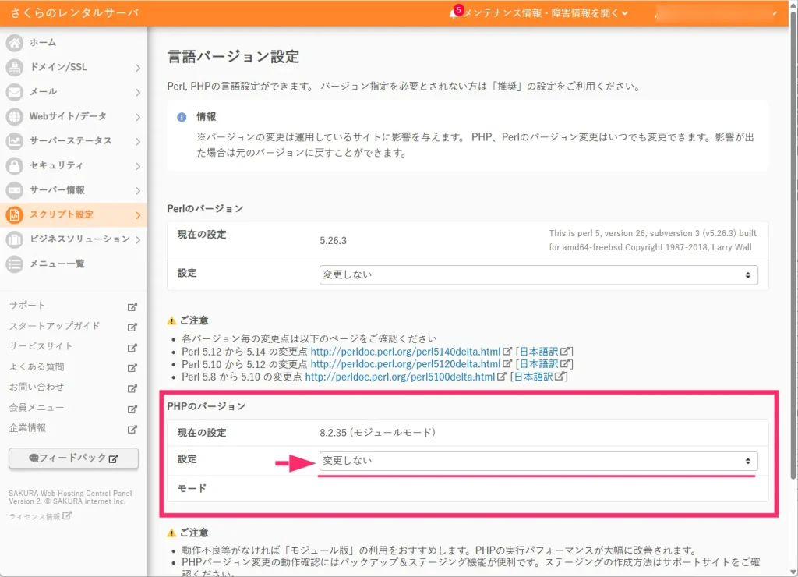
Task: Open the ライセンス情報 link
Action: [34, 516]
